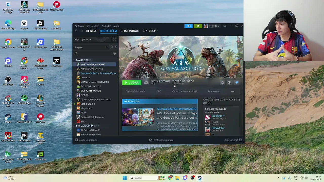Open the Steam announcements megaphone button
Viewport: 324px width, 182px height.
click(189, 26)
